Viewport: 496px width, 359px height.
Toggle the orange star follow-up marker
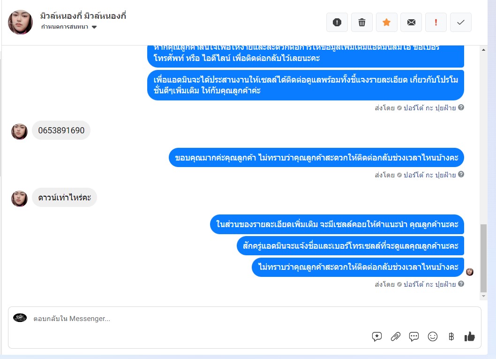click(x=386, y=23)
